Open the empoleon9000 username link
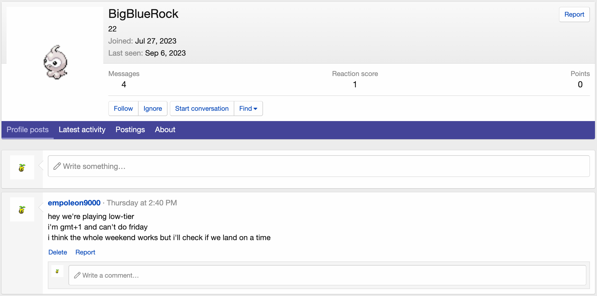Screen dimensions: 597x296 click(74, 203)
